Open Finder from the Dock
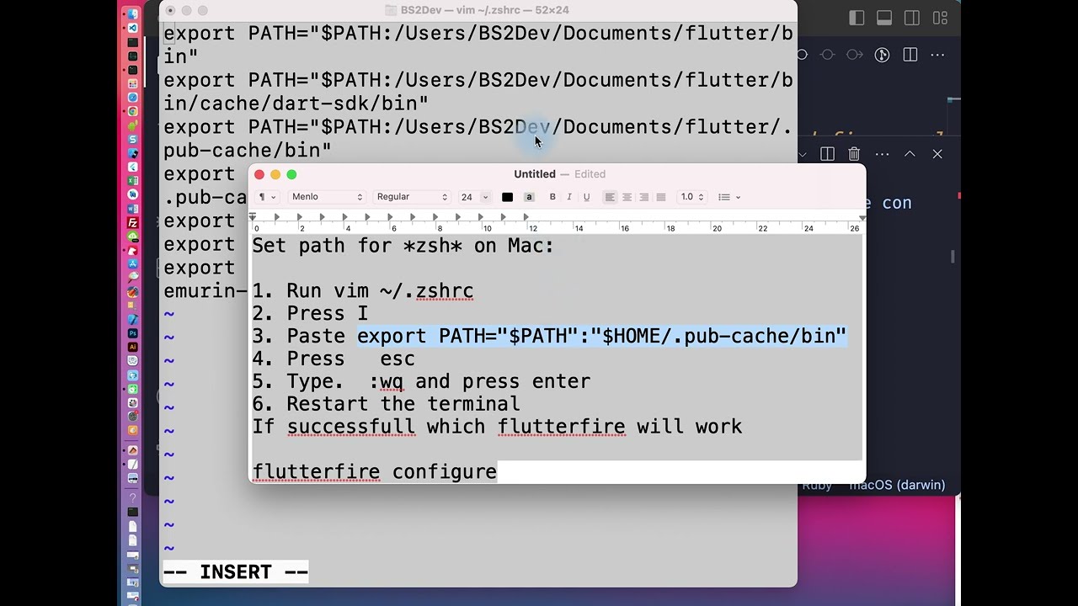1078x606 pixels. 132,14
